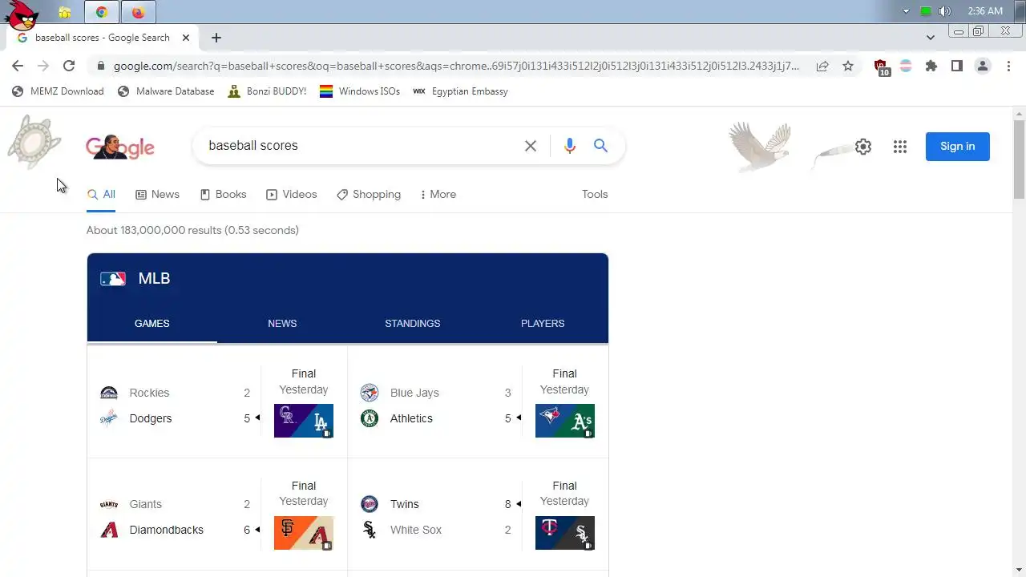1026x577 pixels.
Task: Reload the page
Action: pyautogui.click(x=69, y=67)
